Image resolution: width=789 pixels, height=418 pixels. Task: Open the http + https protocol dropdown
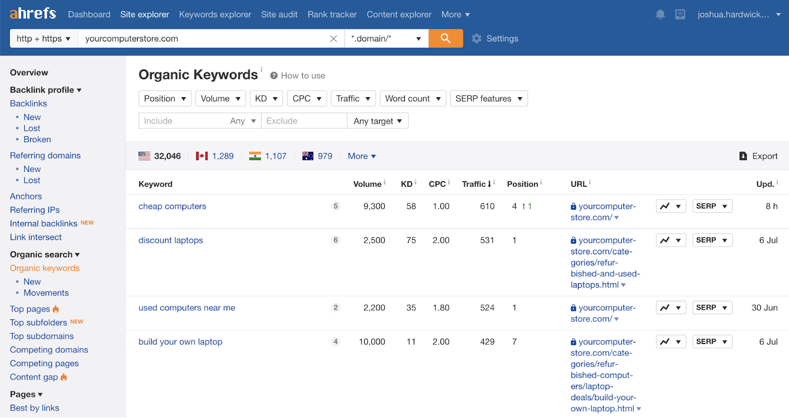(43, 38)
